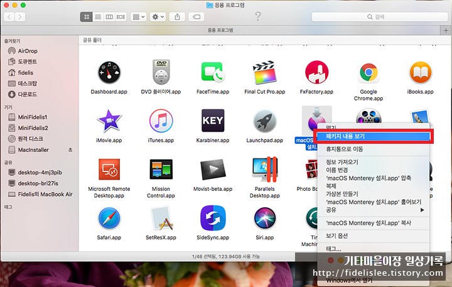Go back with the left arrow button
Viewport: 452px width, 287px height.
tap(9, 17)
